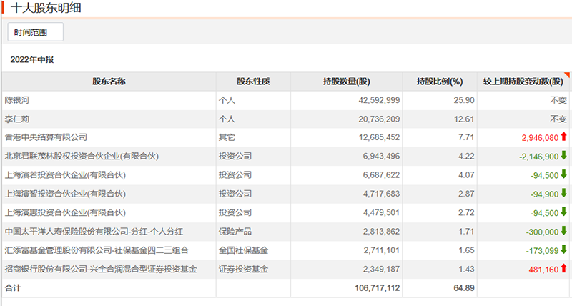Click green down arrow in 汇添富基金 row
The image size is (572, 306).
pyautogui.click(x=563, y=250)
